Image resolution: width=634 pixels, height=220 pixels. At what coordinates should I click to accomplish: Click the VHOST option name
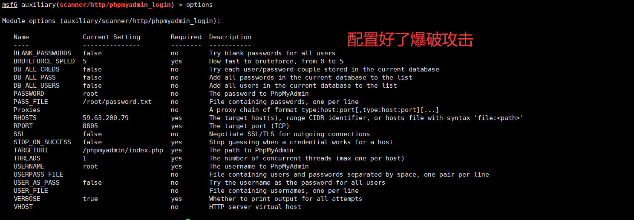click(x=23, y=207)
